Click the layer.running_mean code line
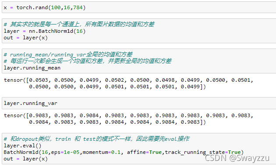The image size is (276, 167). point(32,68)
